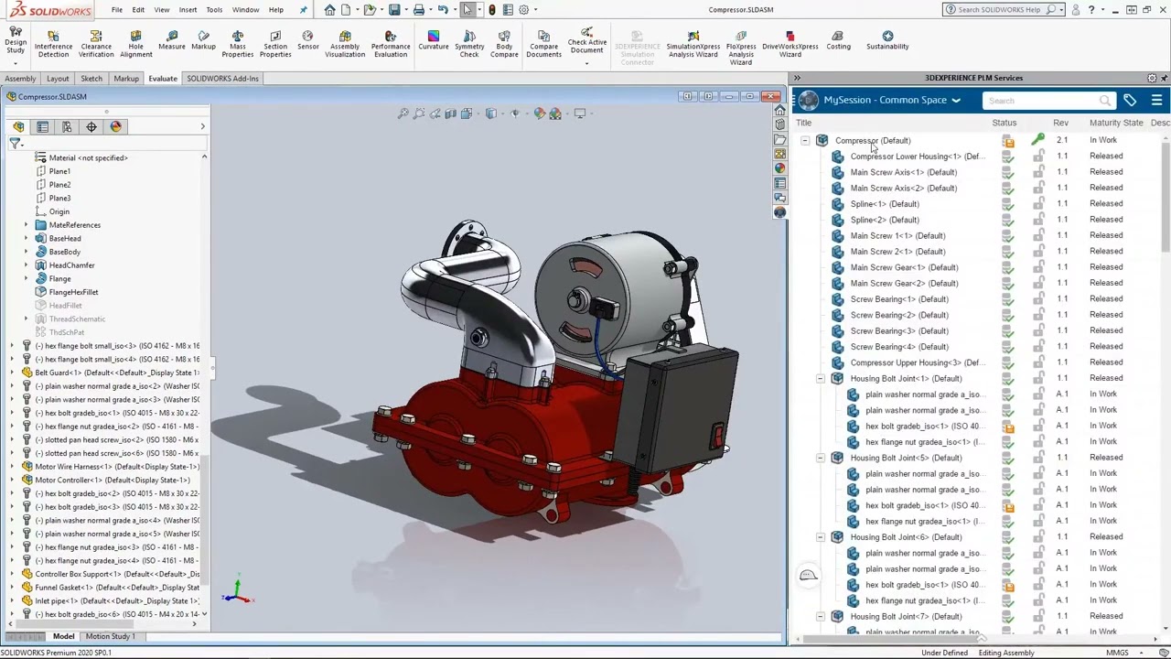Click Editing Assembly in status bar
Screen dimensions: 1171x659
(x=1006, y=653)
